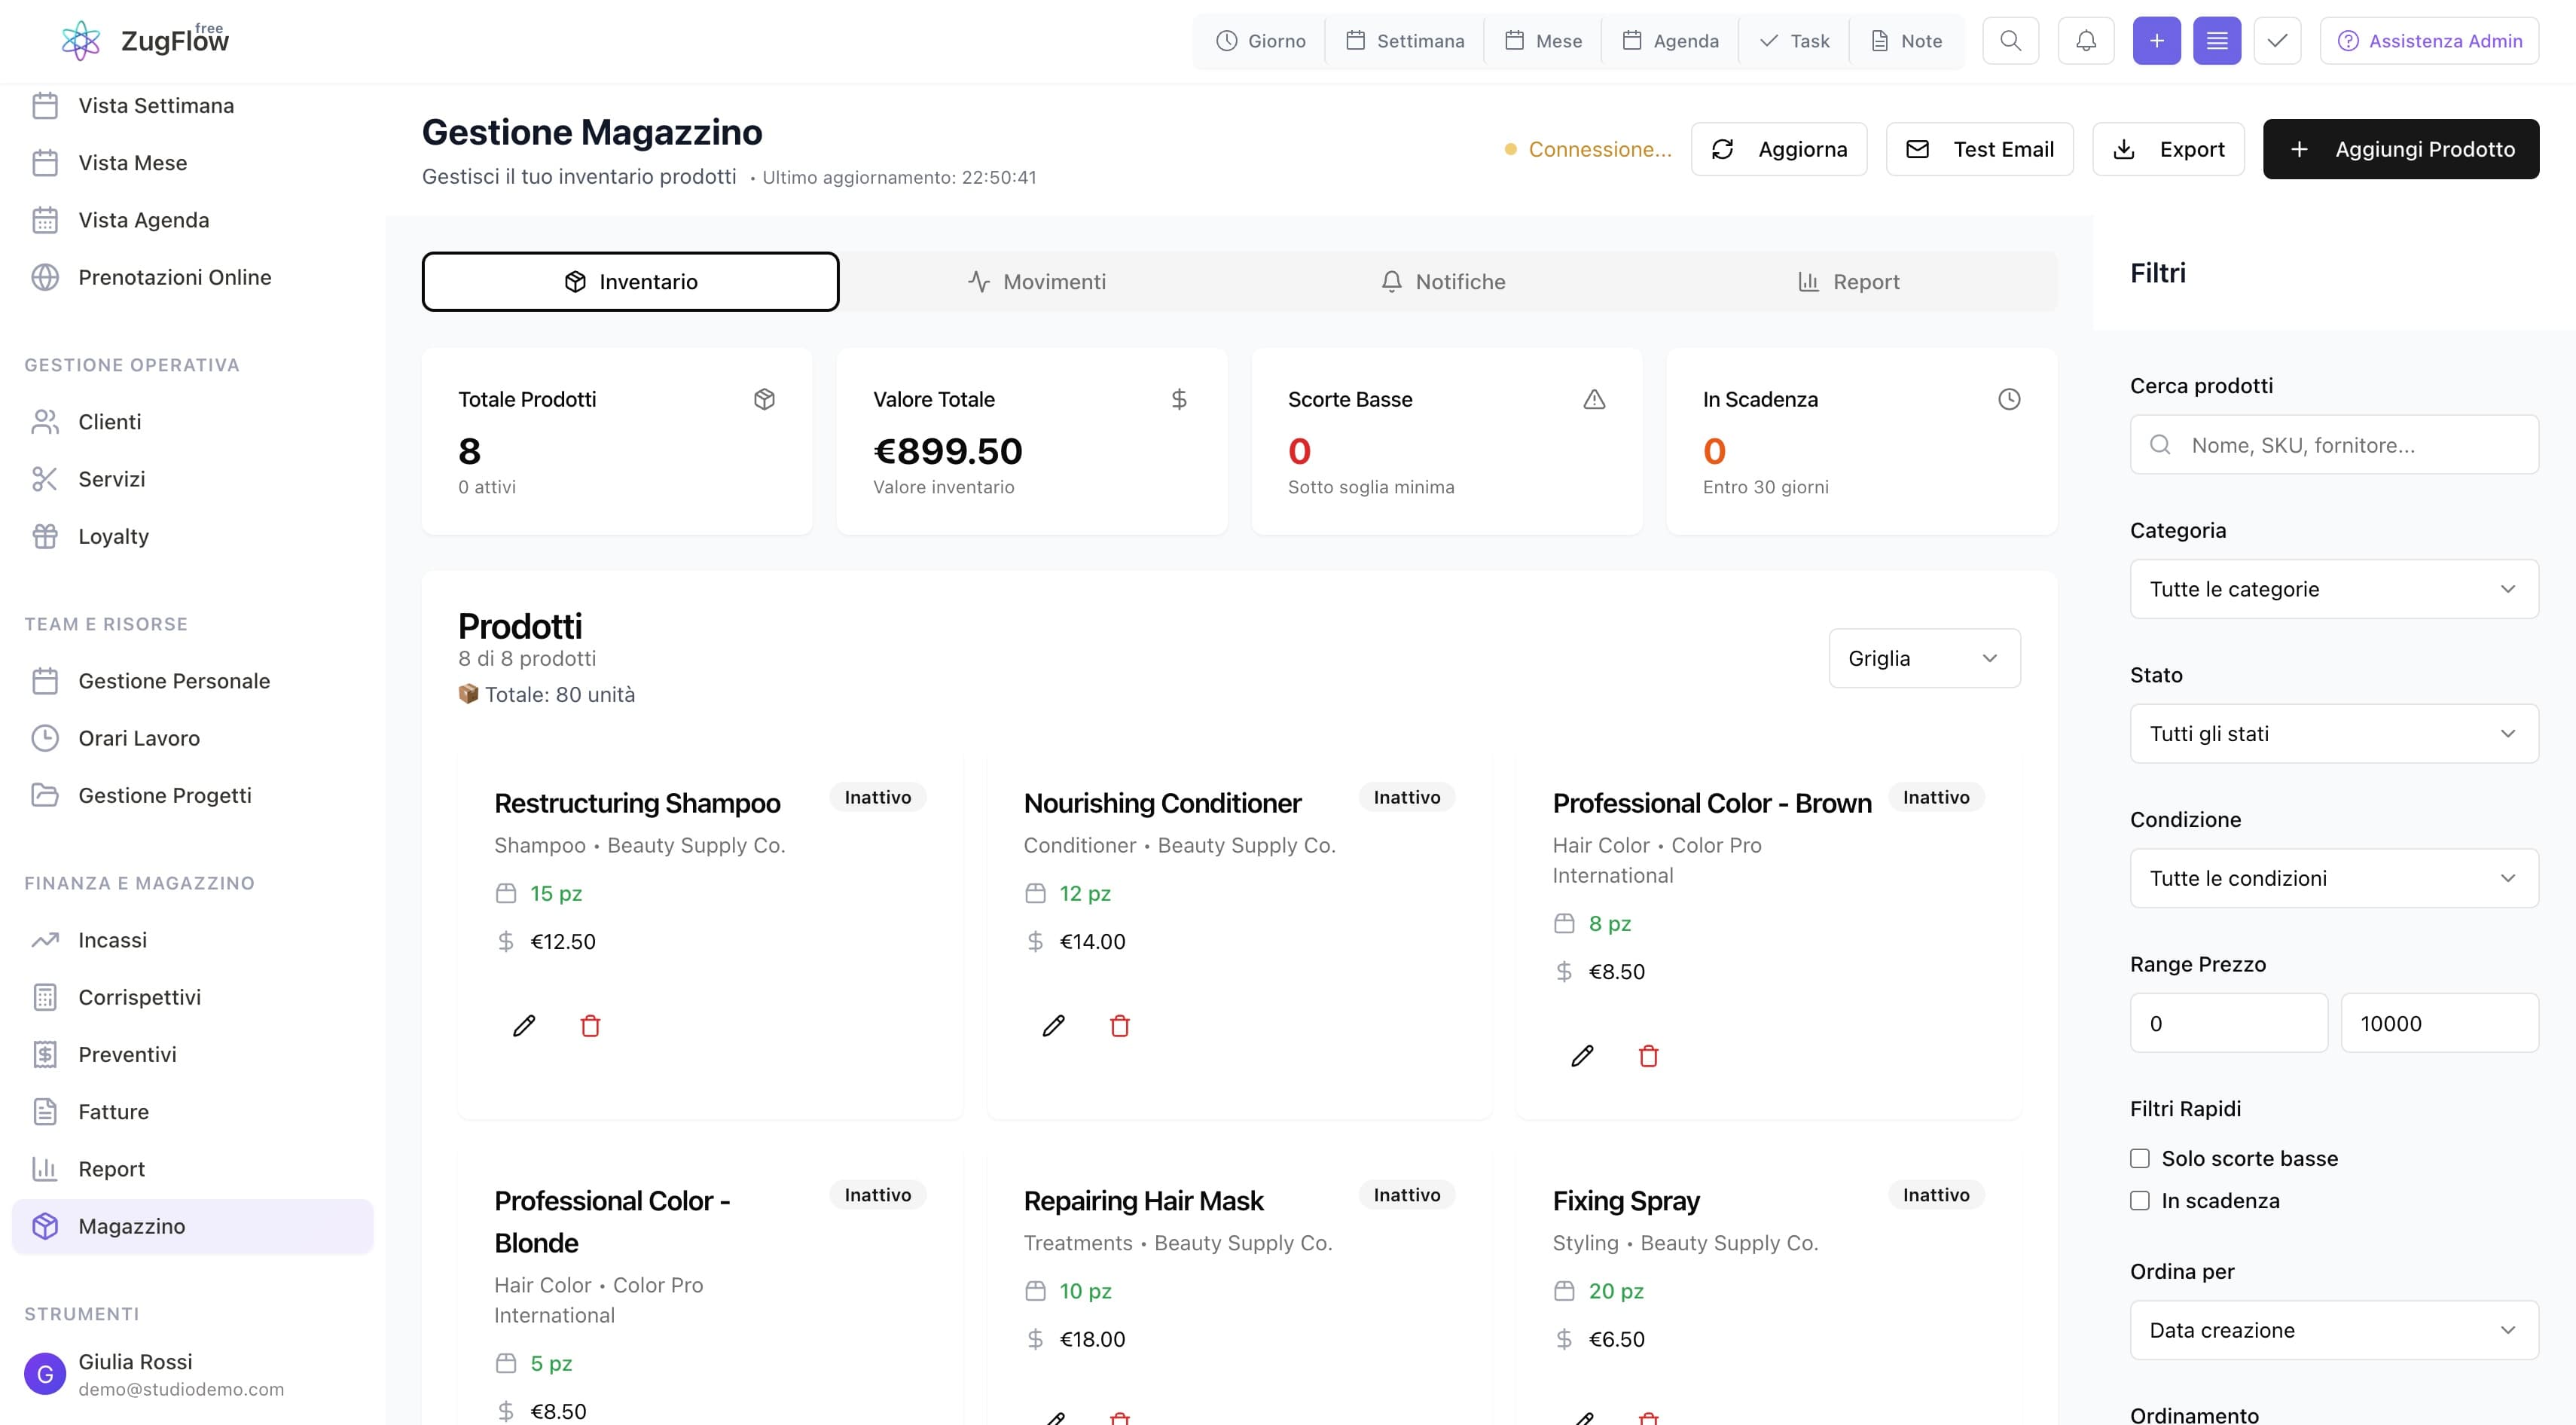Edit Restructuring Shampoo with pencil icon
The height and width of the screenshot is (1425, 2576).
click(524, 1026)
